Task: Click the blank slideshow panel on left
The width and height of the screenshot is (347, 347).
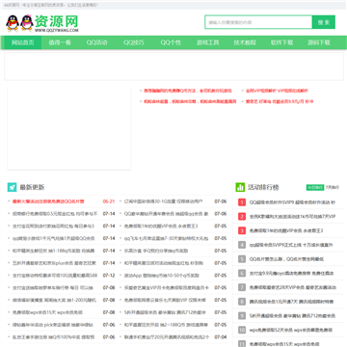Action: click(69, 127)
